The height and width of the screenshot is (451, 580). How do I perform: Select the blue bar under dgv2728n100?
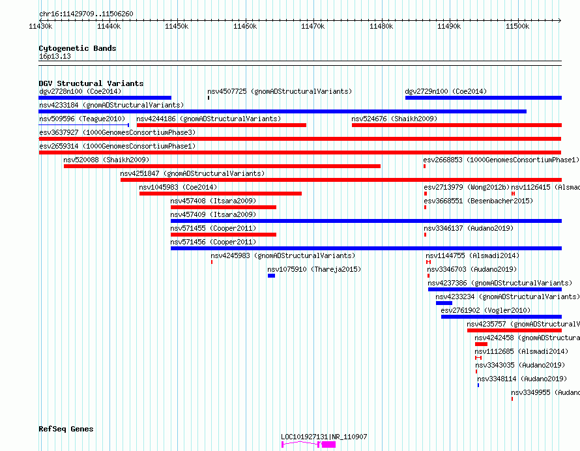tap(105, 98)
